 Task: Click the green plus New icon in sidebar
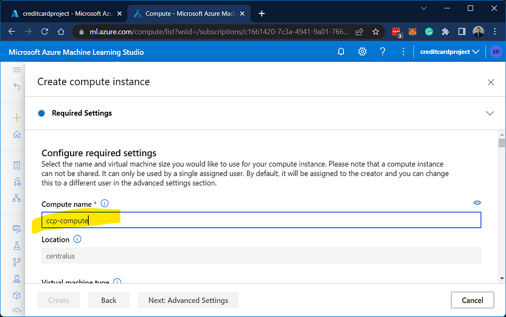click(x=17, y=117)
